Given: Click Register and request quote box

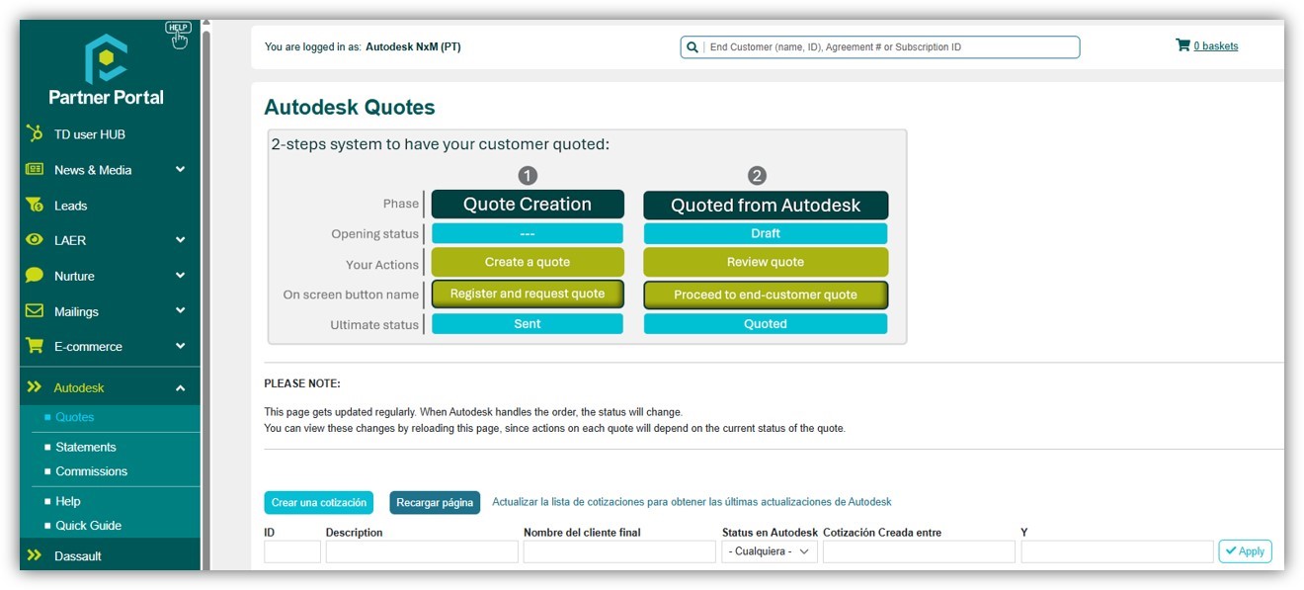Looking at the screenshot, I should [x=528, y=294].
